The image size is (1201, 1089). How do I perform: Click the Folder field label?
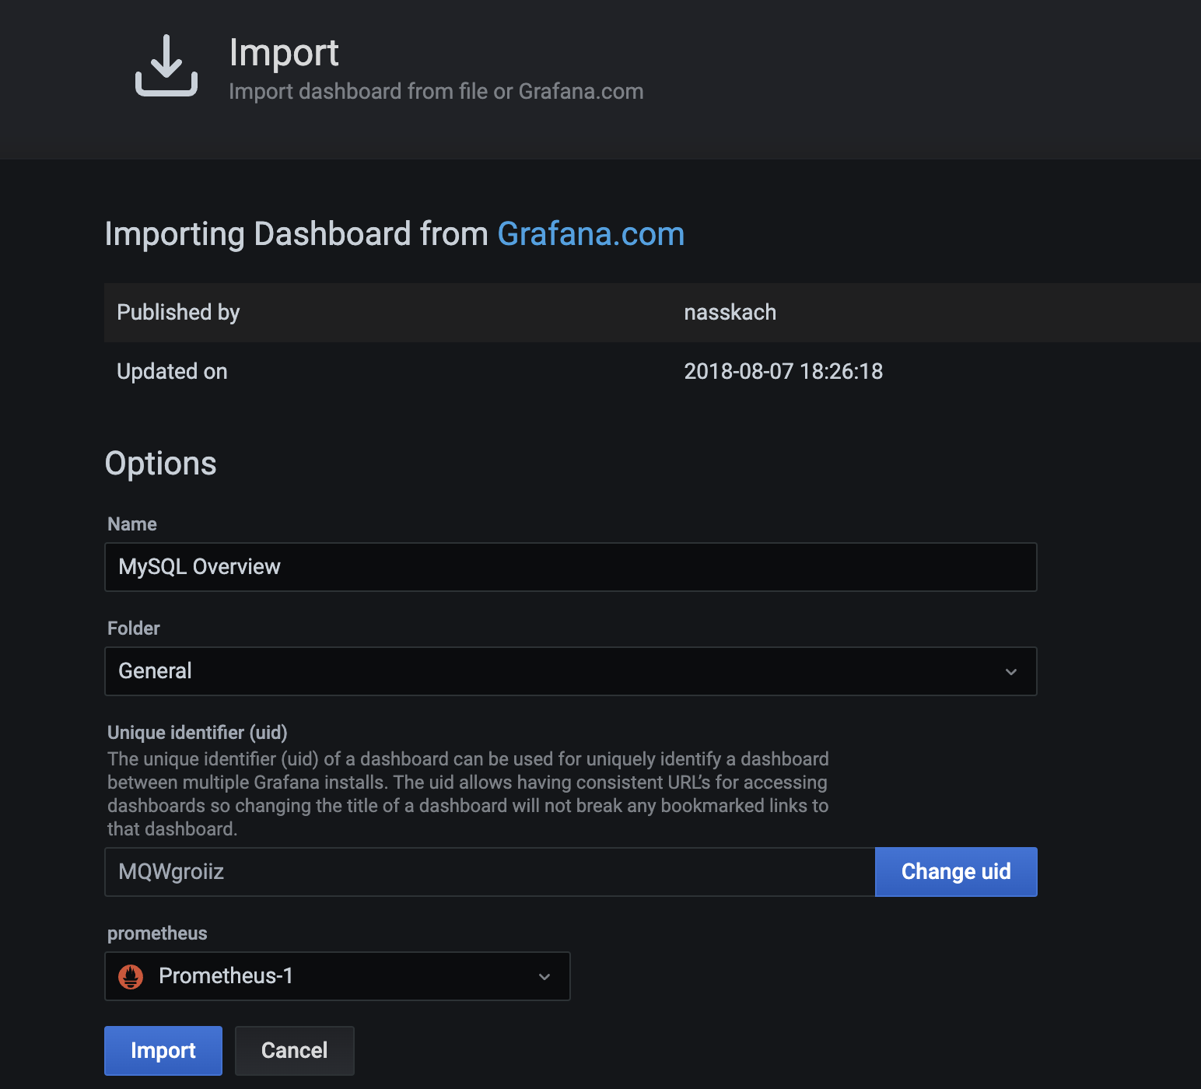134,629
